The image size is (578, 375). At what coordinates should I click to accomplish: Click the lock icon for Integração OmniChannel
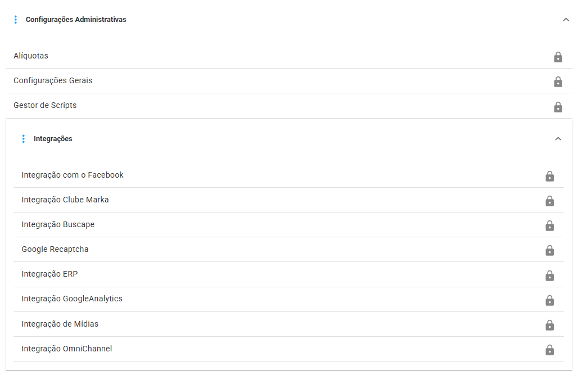tap(549, 349)
